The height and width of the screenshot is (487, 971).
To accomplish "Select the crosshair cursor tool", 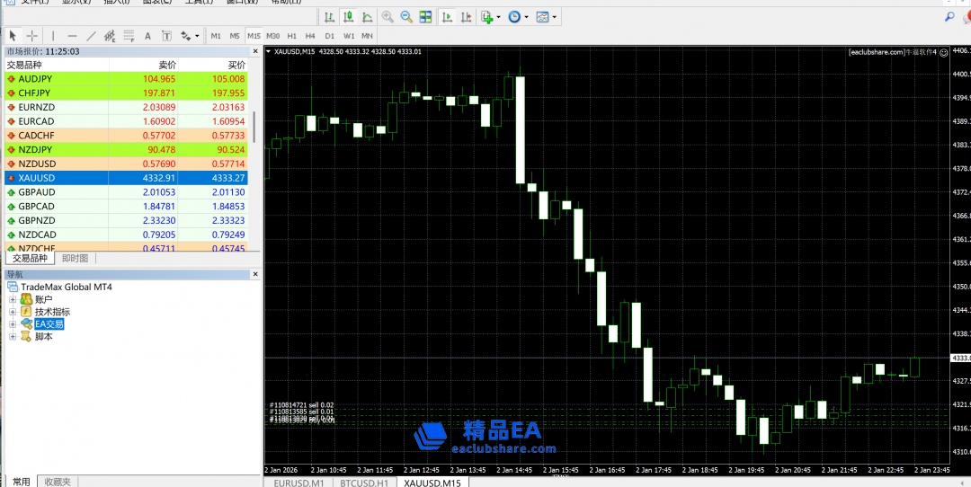I will pos(31,36).
